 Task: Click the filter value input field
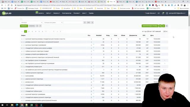pos(73,23)
